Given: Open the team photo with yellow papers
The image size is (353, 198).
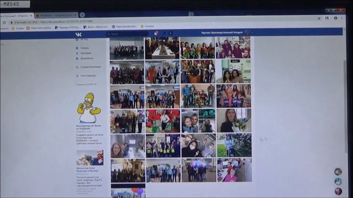Looking at the screenshot, I should (x=163, y=146).
